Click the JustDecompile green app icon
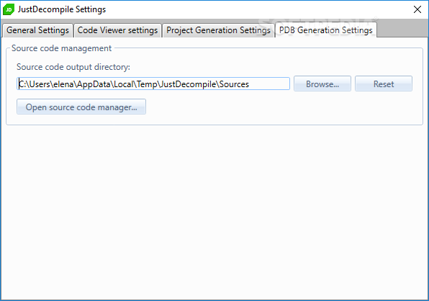The image size is (429, 301). coord(9,9)
